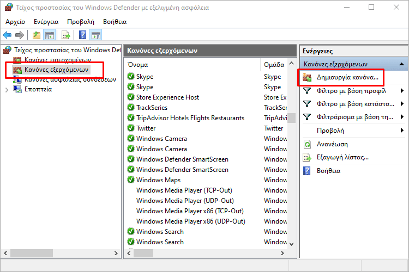Select Κανόνες εξερχόμενων in tree

(x=56, y=70)
